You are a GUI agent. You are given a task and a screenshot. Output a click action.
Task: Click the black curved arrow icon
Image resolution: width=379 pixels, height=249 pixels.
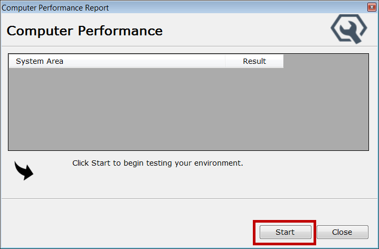(x=24, y=170)
